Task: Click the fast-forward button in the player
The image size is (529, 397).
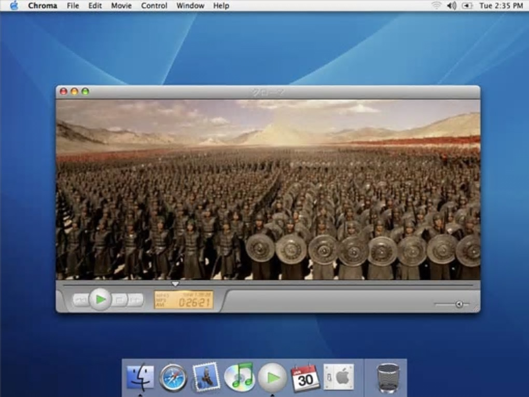Action: [136, 300]
